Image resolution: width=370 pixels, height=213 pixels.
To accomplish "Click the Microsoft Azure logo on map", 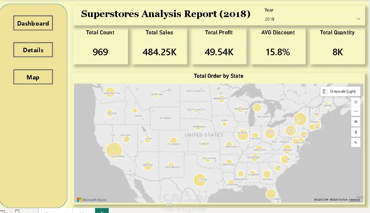I will click(x=91, y=200).
